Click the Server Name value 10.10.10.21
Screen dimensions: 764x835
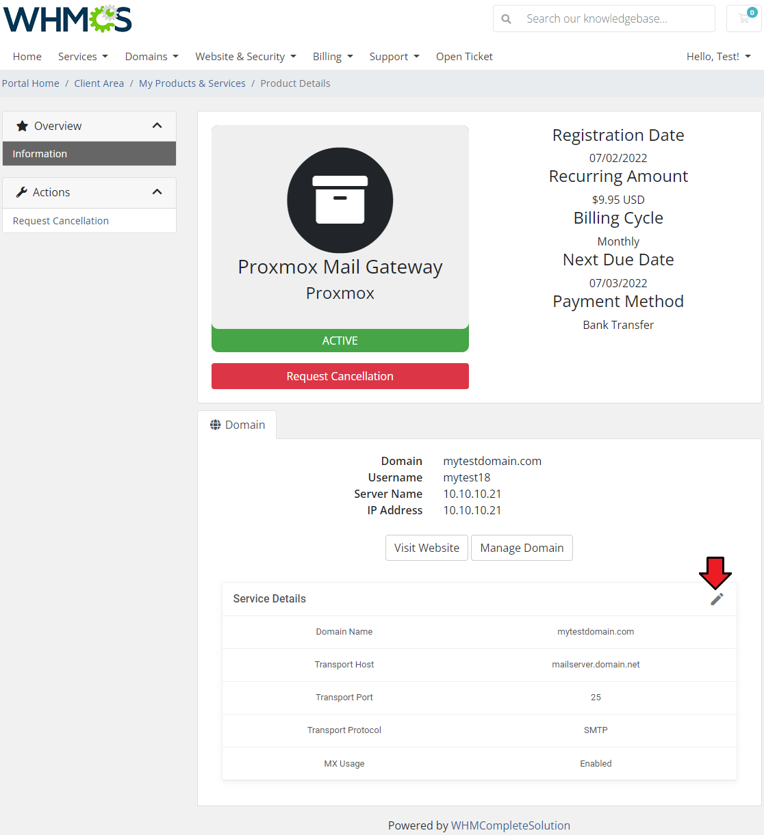(x=472, y=494)
